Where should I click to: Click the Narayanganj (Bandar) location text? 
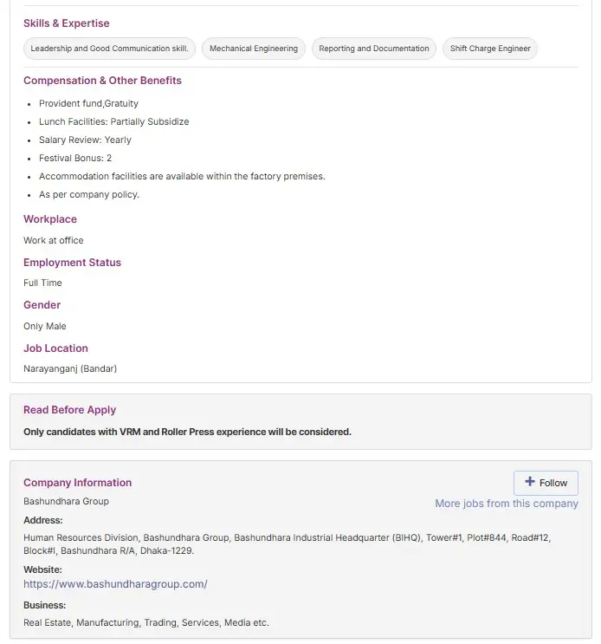70,368
